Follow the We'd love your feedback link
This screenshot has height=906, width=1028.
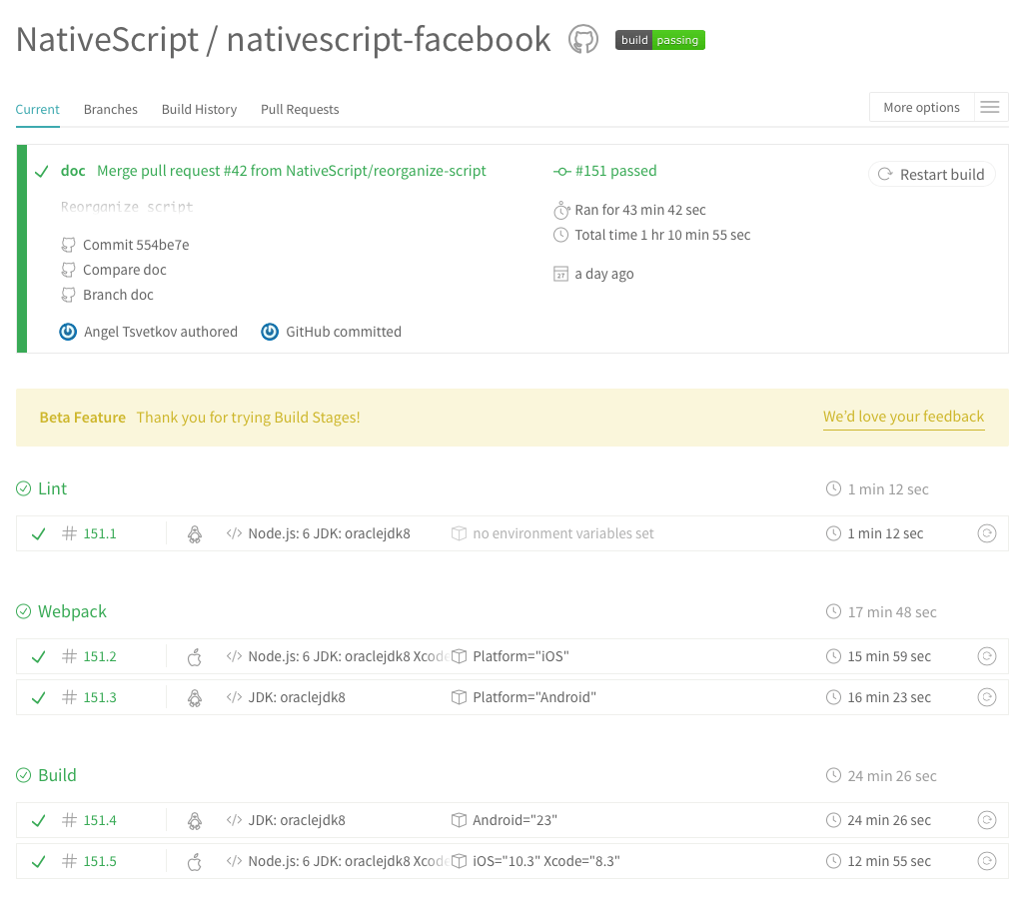point(903,417)
